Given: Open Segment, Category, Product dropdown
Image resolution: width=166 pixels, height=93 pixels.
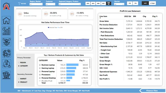Looking at the screenshot, I should click(70, 4).
